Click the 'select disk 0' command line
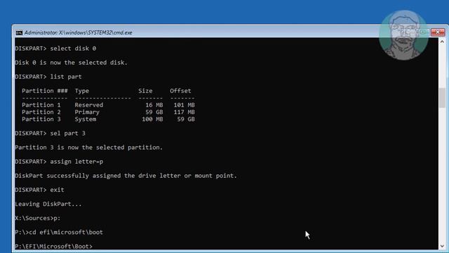Image resolution: width=449 pixels, height=253 pixels. pyautogui.click(x=55, y=48)
